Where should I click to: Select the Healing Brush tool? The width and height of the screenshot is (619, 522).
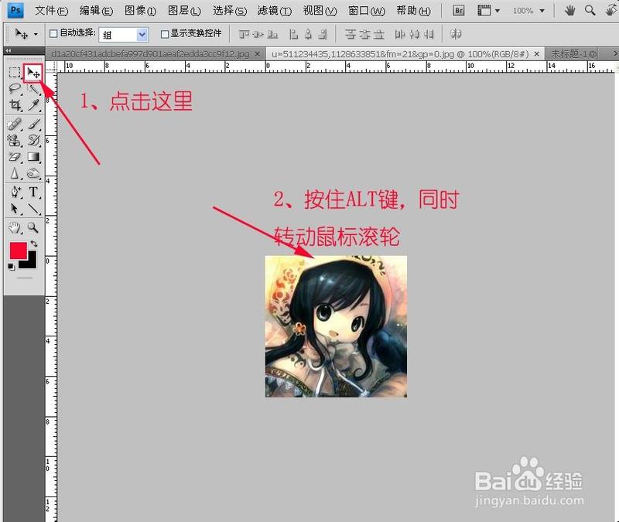[15, 125]
